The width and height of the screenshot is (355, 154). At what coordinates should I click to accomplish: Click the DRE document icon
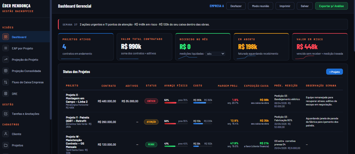[5, 94]
